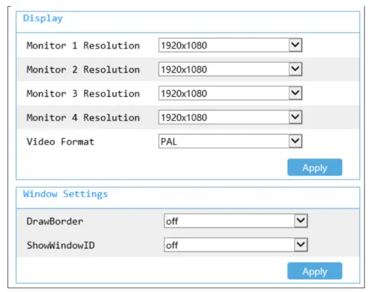The height and width of the screenshot is (292, 370).
Task: Click Apply in the Display section
Action: [x=315, y=168]
